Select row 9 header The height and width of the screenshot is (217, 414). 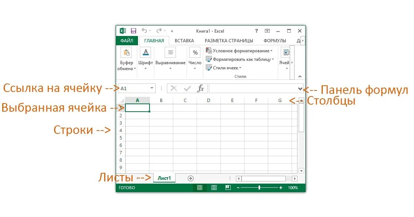coord(121,167)
